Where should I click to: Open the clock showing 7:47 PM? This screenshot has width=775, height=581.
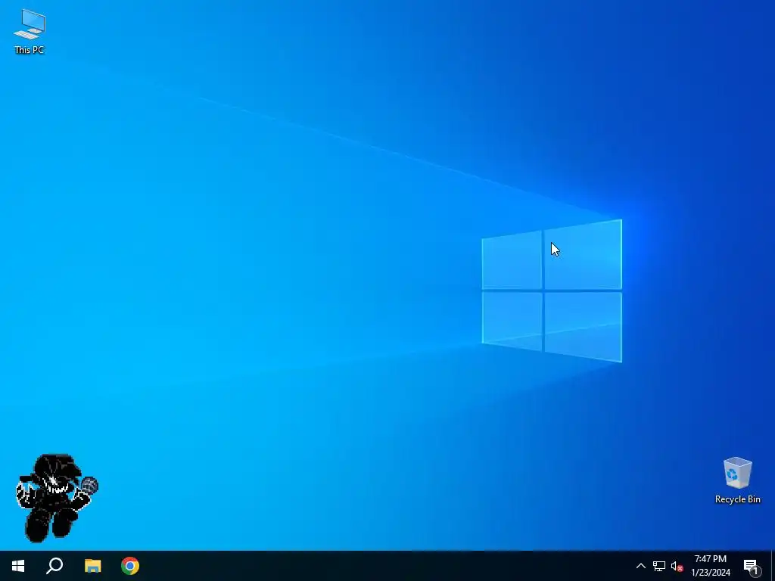coord(710,566)
